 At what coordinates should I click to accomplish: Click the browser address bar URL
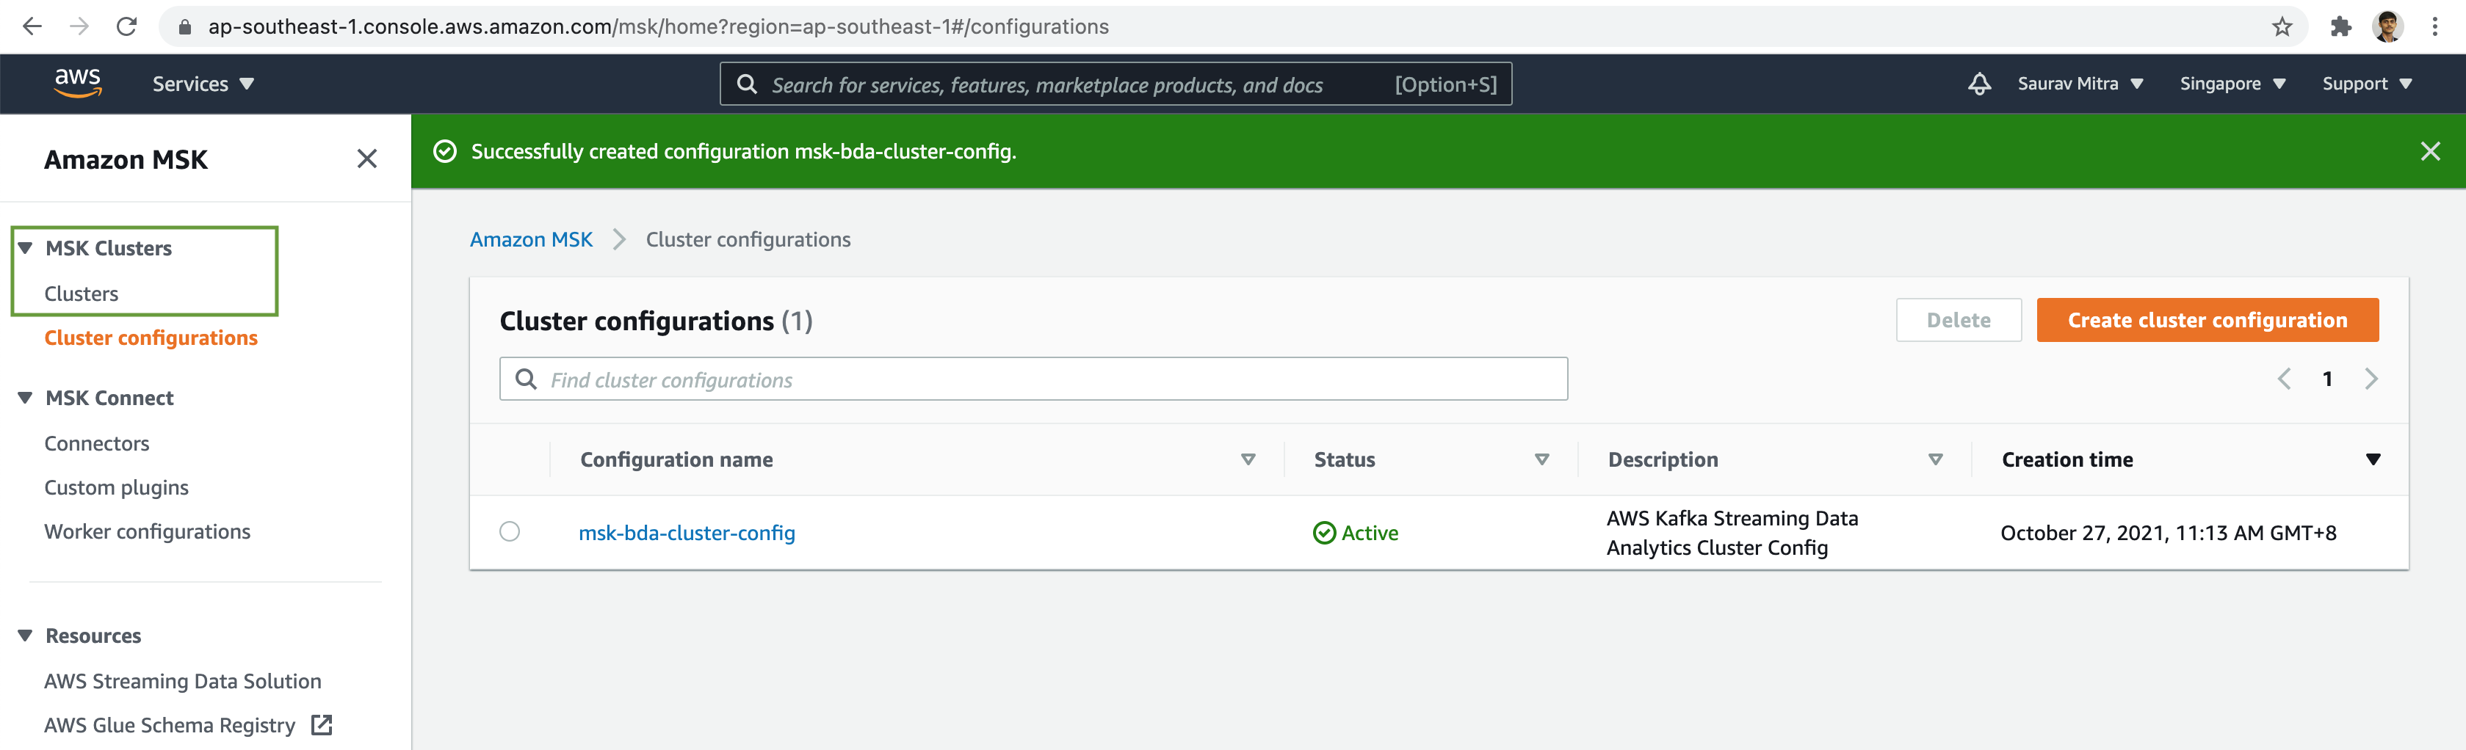point(659,26)
